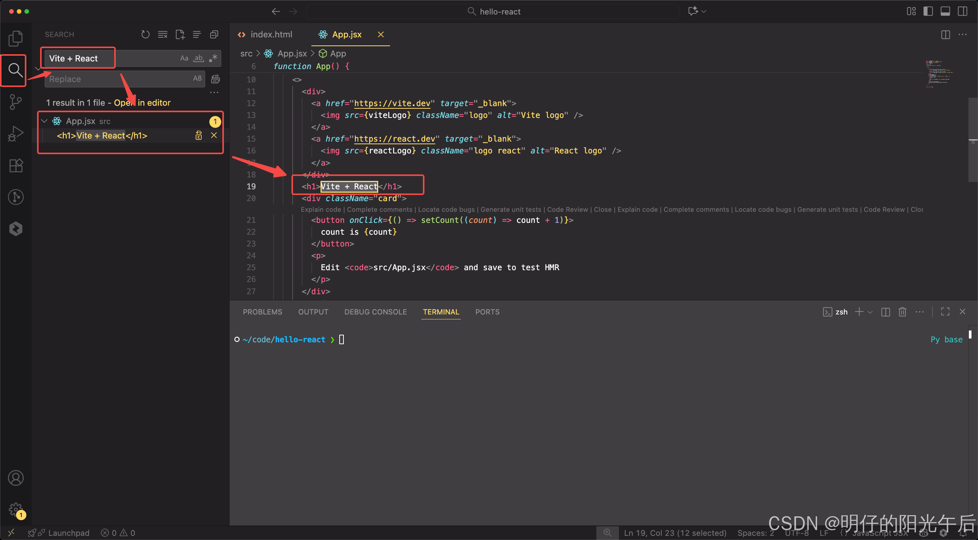Open the Extensions view

15,165
